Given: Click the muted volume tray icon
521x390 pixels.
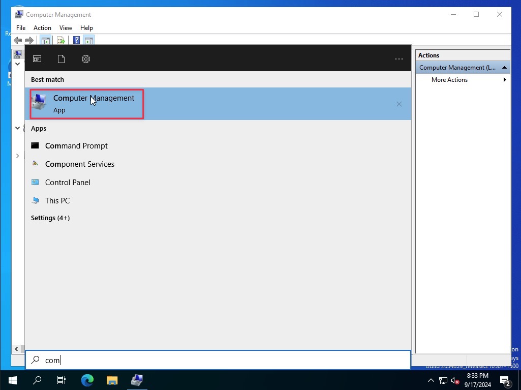Looking at the screenshot, I should point(455,380).
